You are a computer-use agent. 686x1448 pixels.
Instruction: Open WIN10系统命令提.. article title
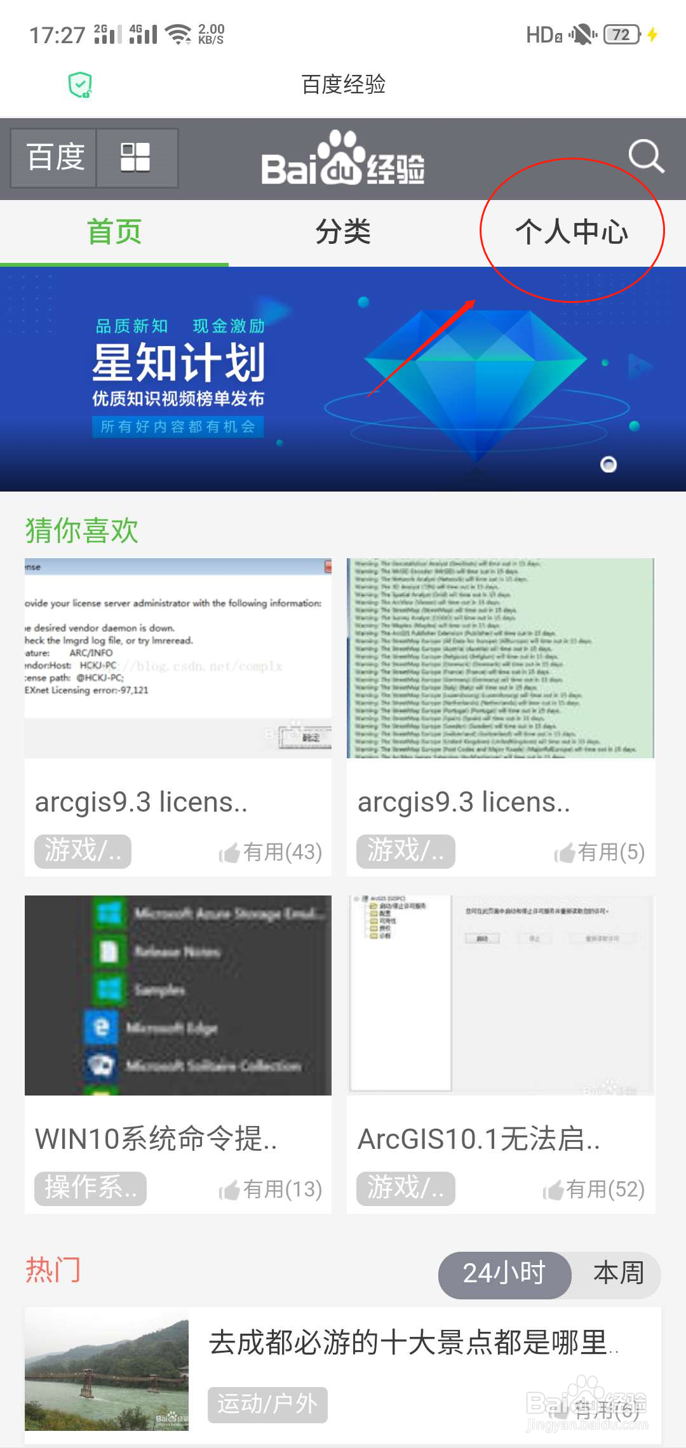[x=156, y=1139]
